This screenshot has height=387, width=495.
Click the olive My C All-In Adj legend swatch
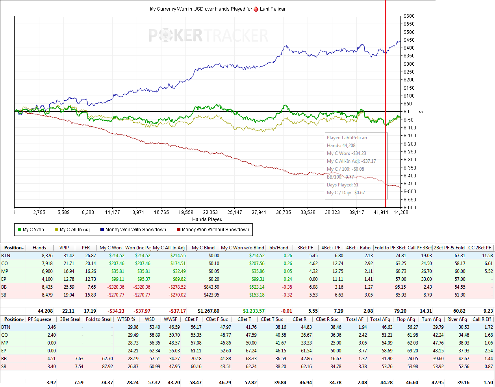(56, 230)
